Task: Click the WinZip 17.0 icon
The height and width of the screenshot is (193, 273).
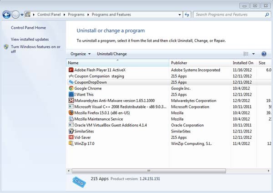Action: pos(71,143)
